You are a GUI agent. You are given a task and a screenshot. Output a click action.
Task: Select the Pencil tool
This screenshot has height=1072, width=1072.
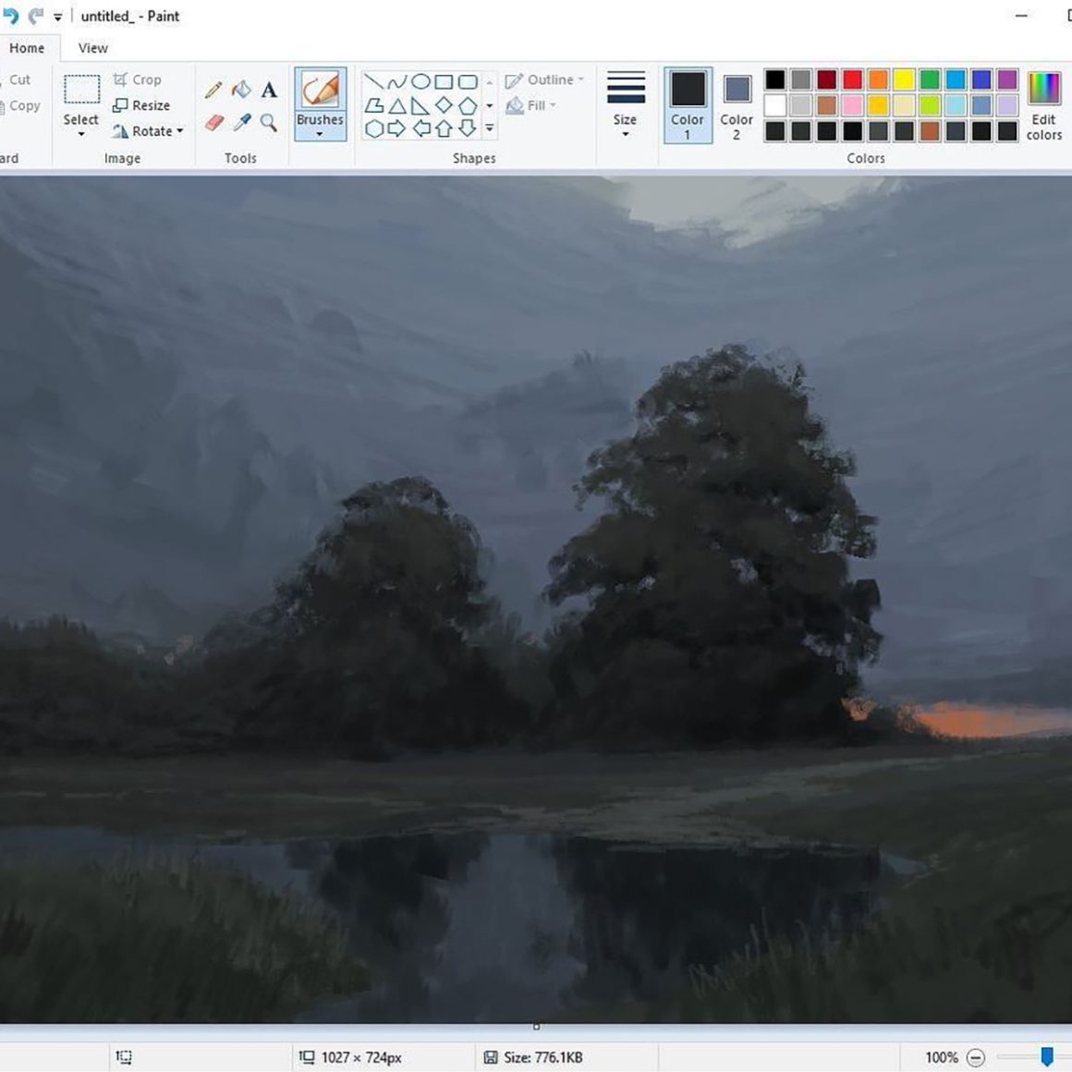[213, 90]
